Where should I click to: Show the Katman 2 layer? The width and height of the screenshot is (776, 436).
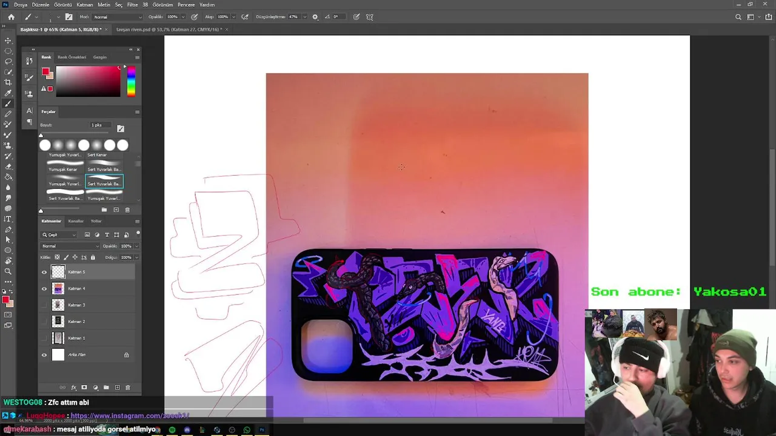click(x=44, y=322)
